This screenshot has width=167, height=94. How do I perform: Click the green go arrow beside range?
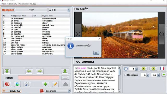pyautogui.click(x=164, y=74)
